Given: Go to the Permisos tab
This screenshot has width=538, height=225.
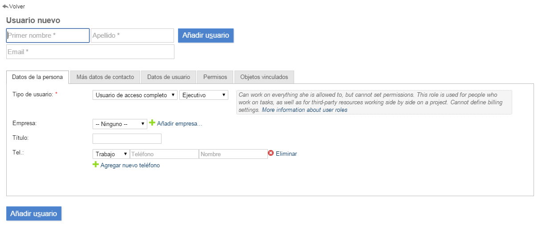Looking at the screenshot, I should (215, 77).
